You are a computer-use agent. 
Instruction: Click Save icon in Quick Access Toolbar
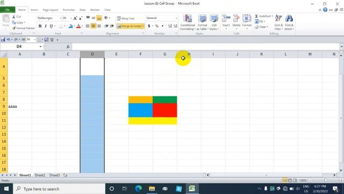(x=3, y=39)
